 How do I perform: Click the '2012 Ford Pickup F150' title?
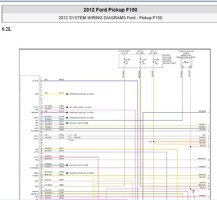(110, 10)
